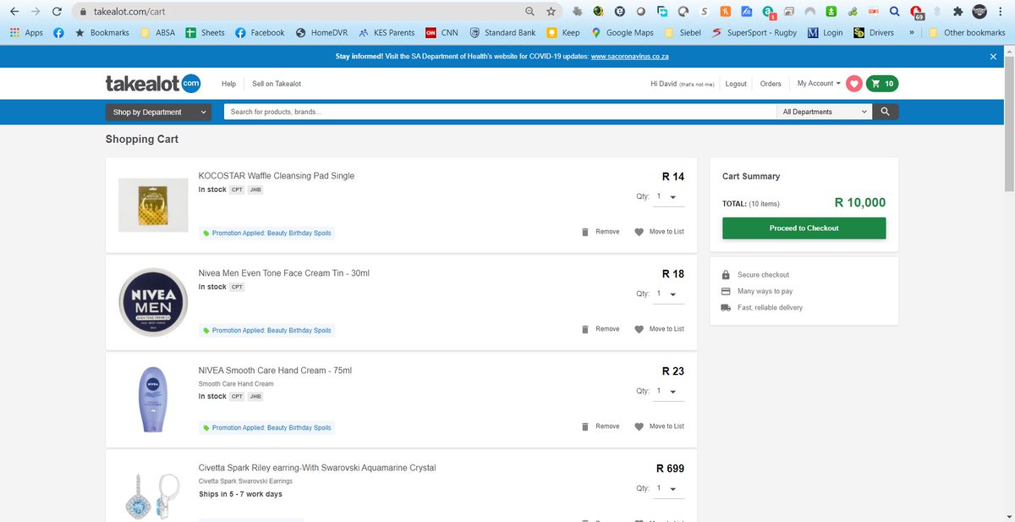Screen dimensions: 1015x522
Task: Change quantity for Nivea Men Face Cream
Action: 667,294
